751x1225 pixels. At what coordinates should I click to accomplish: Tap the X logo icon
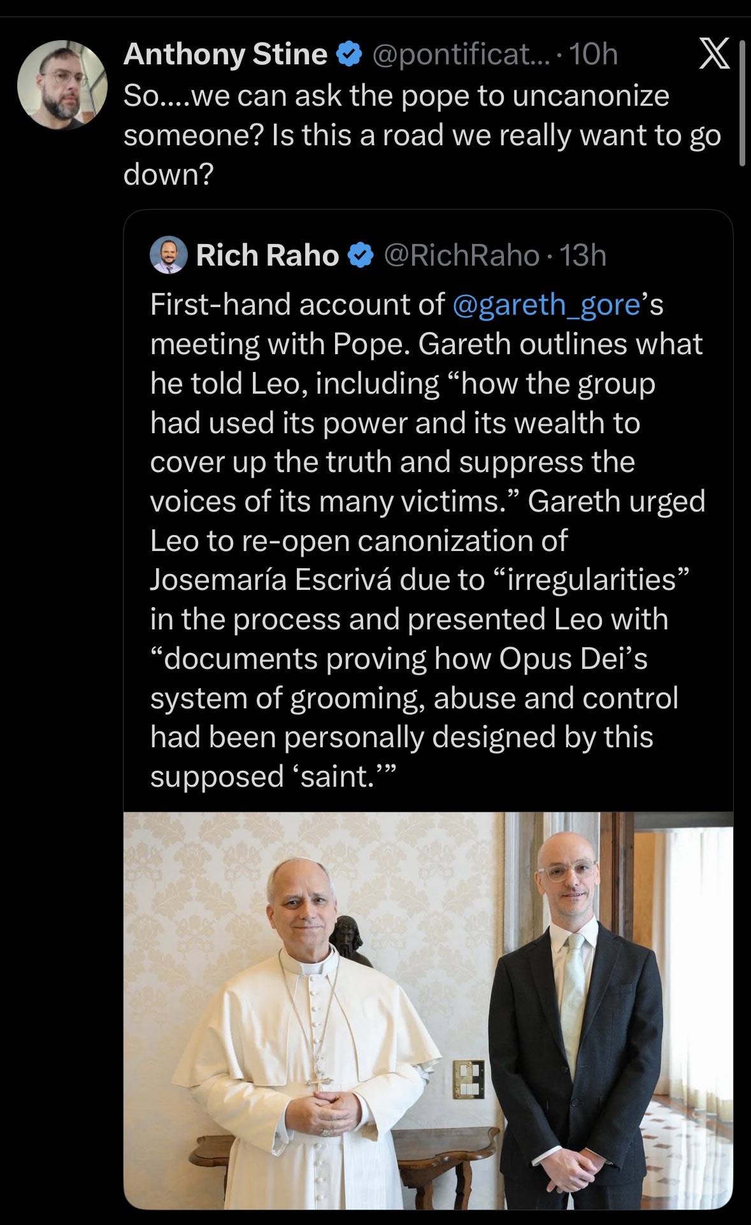pos(714,54)
